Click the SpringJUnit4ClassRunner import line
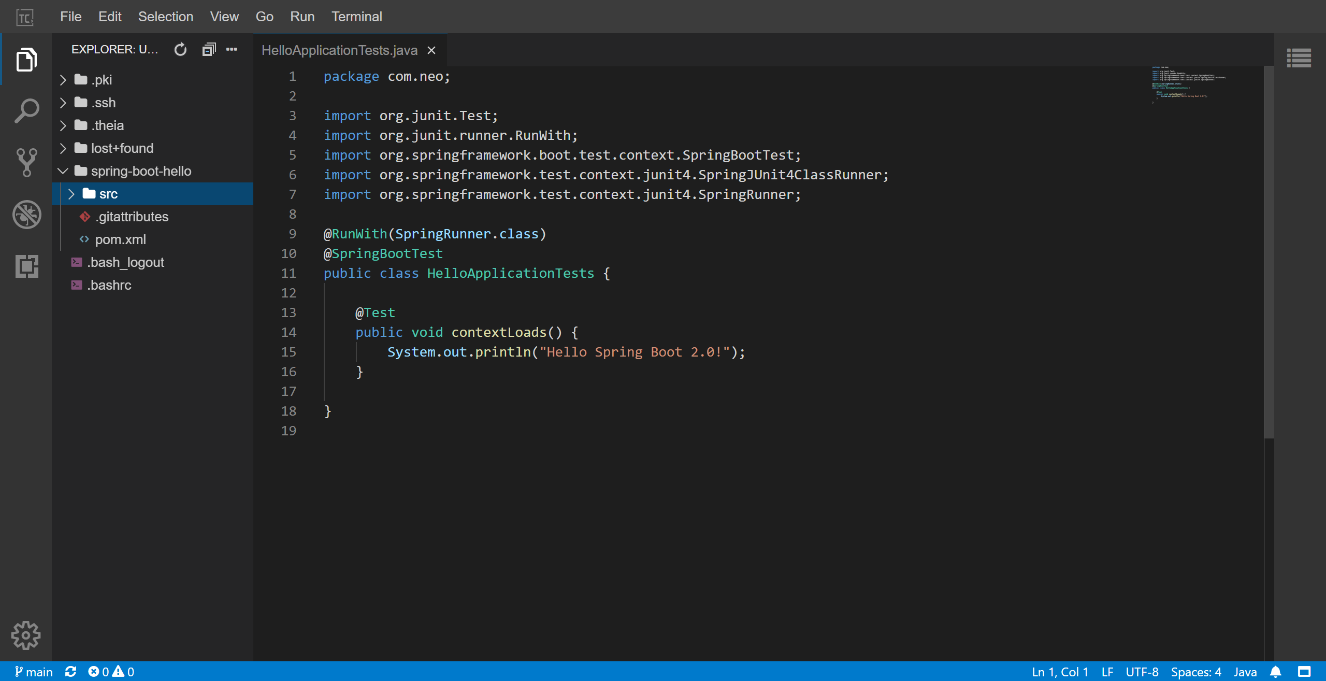This screenshot has height=681, width=1326. 606,175
